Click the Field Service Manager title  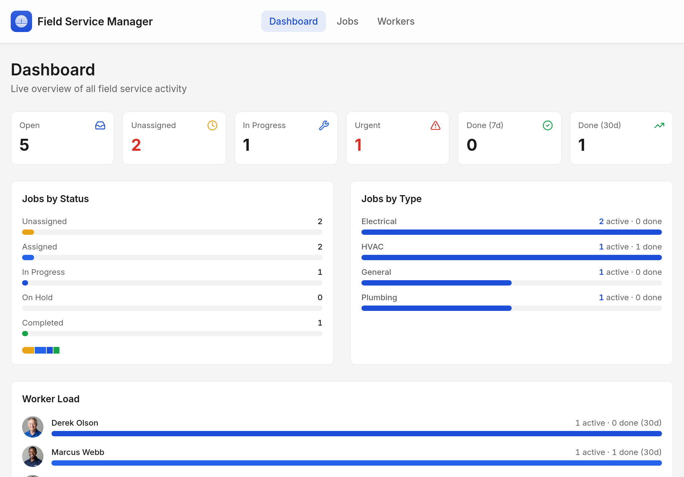pyautogui.click(x=95, y=21)
